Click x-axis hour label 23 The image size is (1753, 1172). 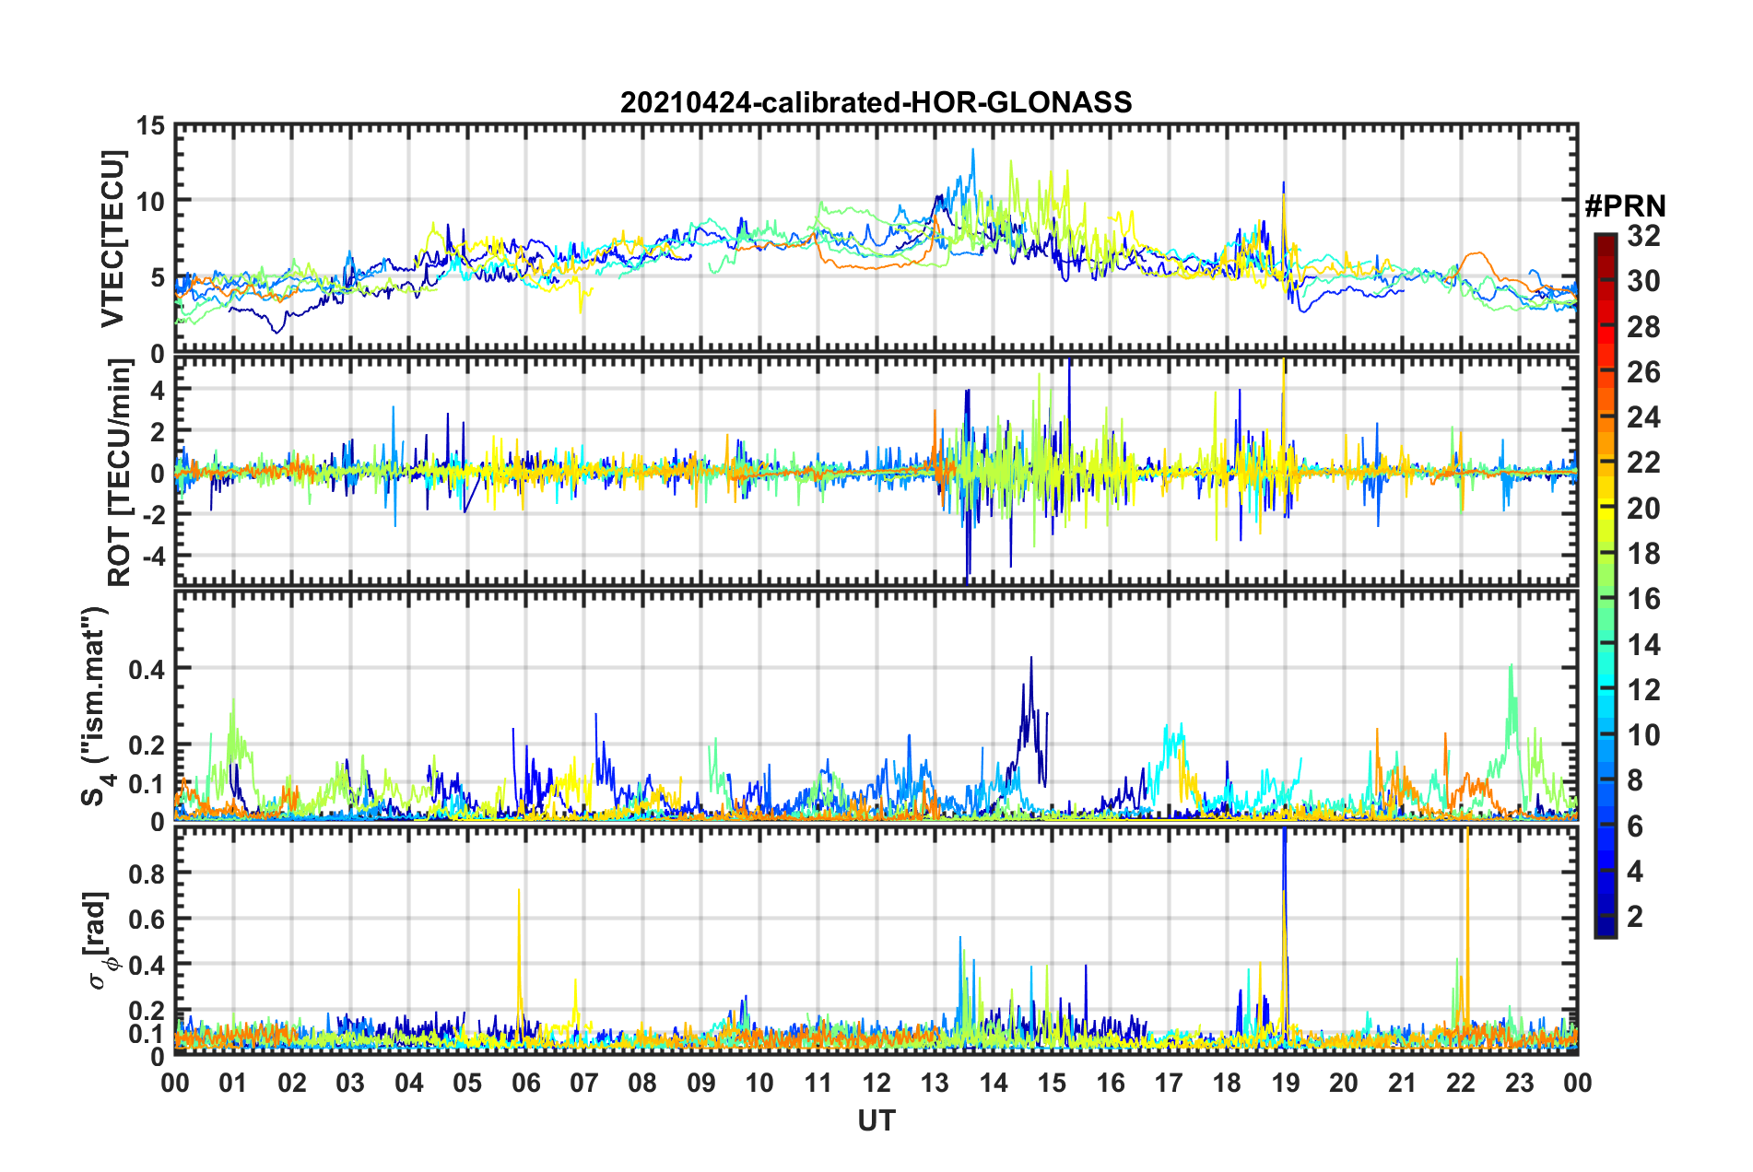(x=1520, y=1083)
